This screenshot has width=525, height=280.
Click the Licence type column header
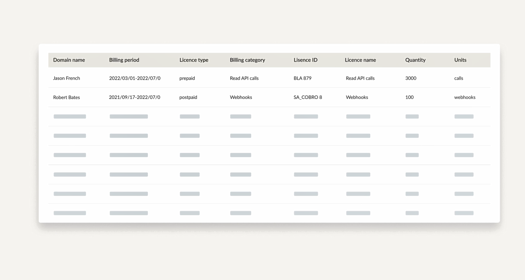tap(194, 60)
